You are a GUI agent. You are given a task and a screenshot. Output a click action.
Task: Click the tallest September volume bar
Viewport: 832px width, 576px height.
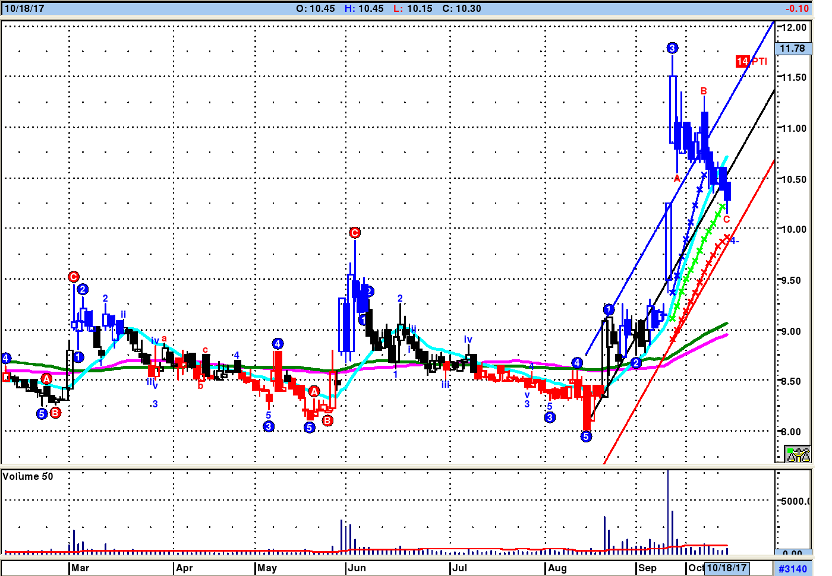pyautogui.click(x=668, y=511)
